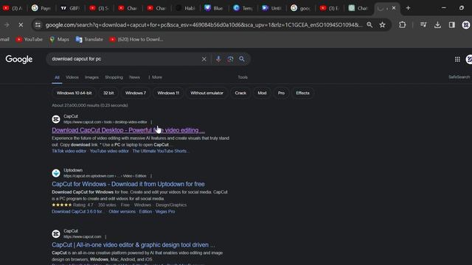Open Google apps grid icon
Viewport: 472px width, 265px height.
click(x=457, y=60)
